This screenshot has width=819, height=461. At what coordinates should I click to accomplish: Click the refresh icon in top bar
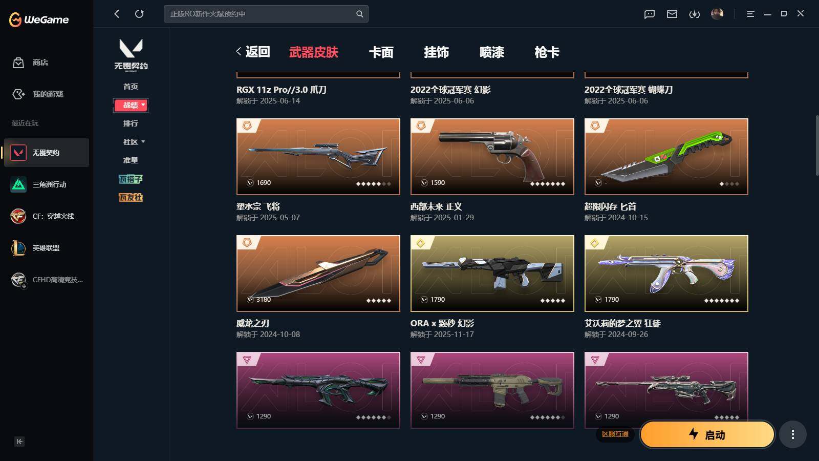coord(139,14)
